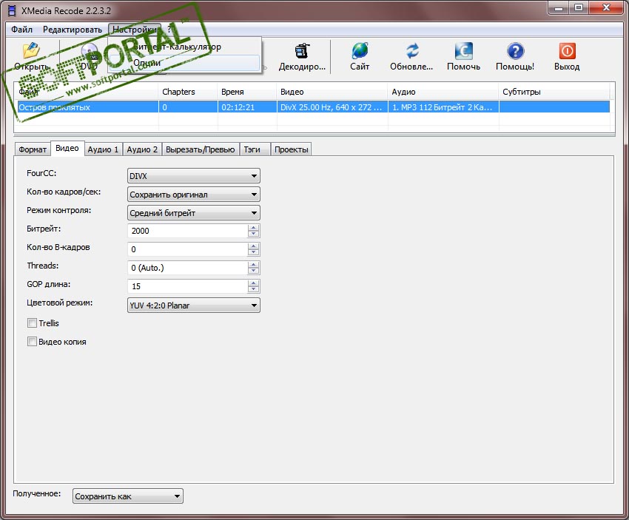
Task: Increase Threads value with up arrow
Action: [x=254, y=265]
